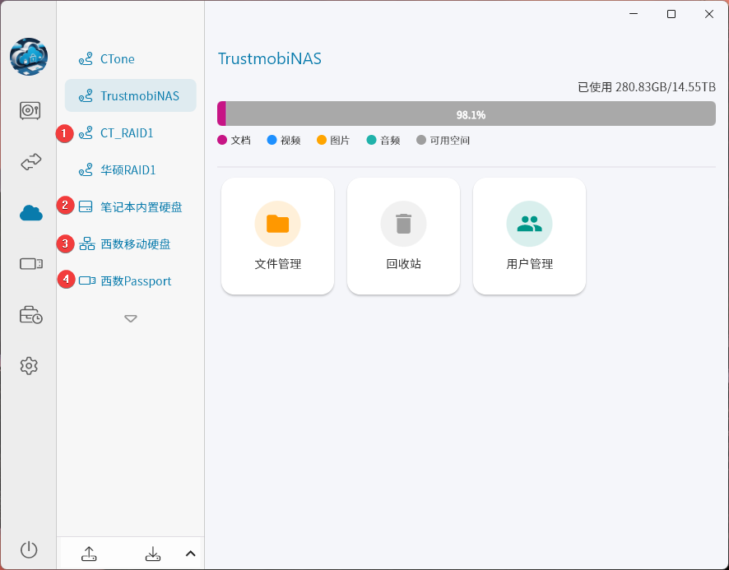Open the briefcase with clock icon

[30, 315]
